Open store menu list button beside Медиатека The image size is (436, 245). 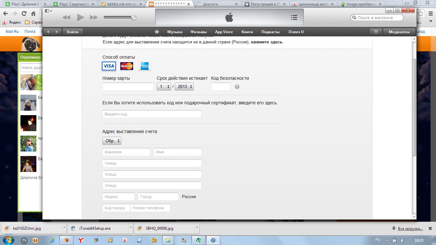(376, 32)
